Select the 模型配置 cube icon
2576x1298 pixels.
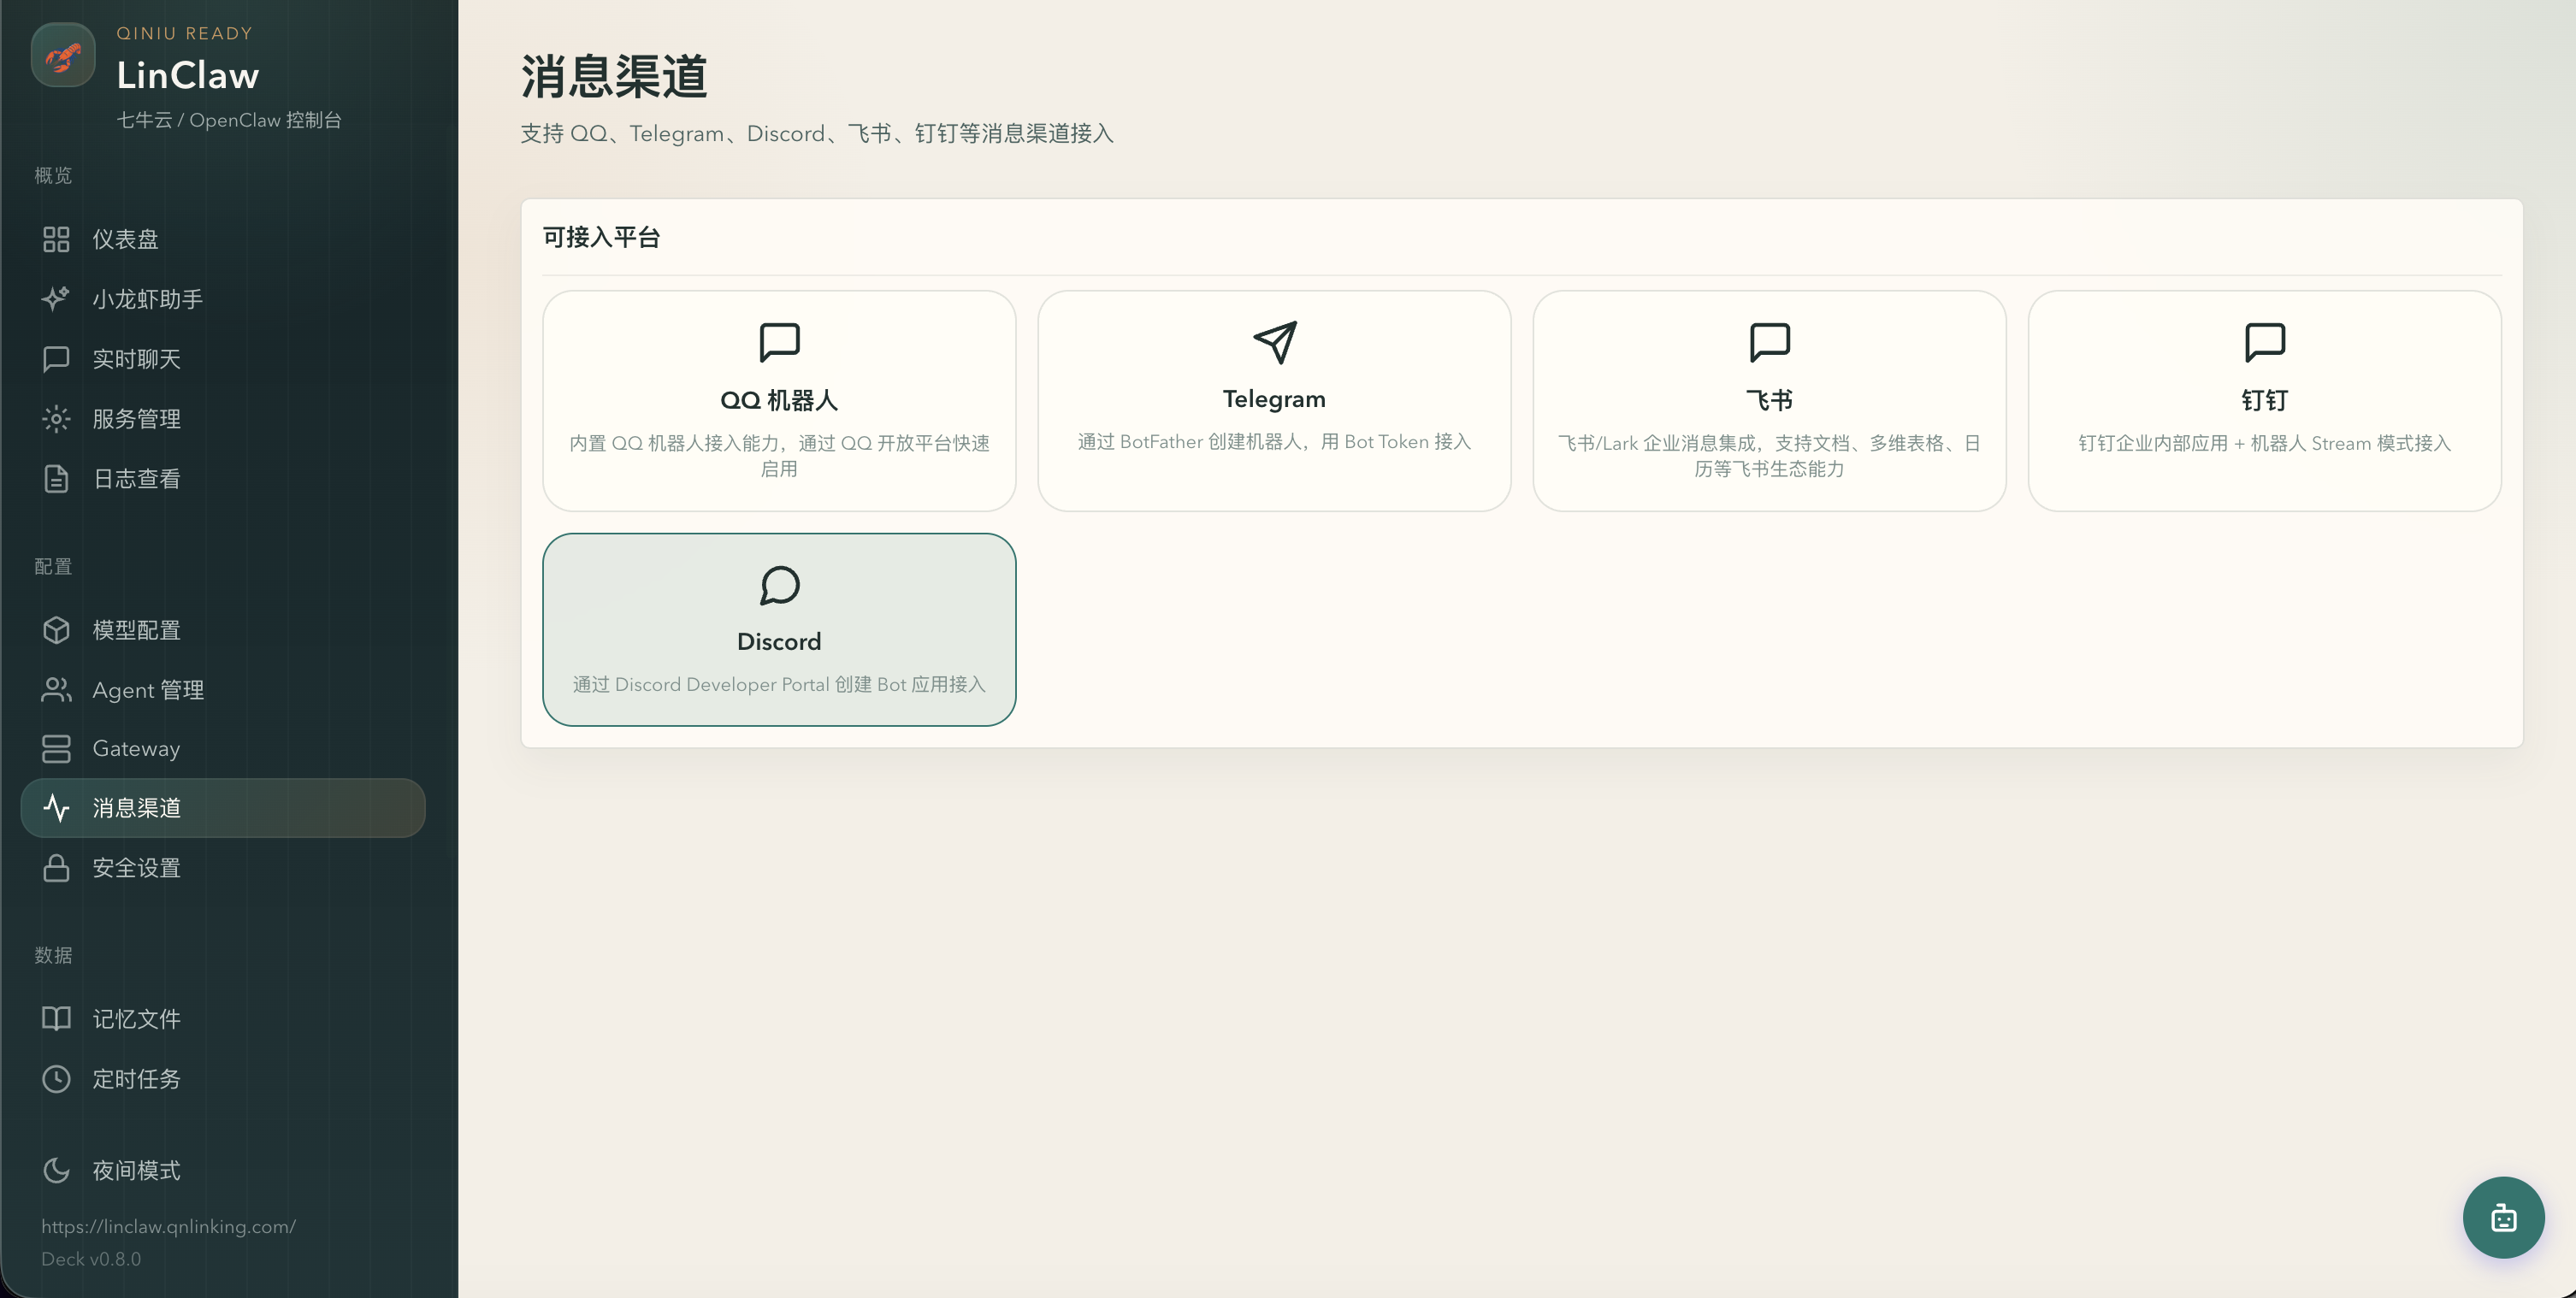click(x=56, y=629)
